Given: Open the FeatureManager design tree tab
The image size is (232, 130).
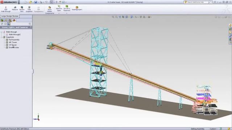Looking at the screenshot, I should tap(2, 21).
